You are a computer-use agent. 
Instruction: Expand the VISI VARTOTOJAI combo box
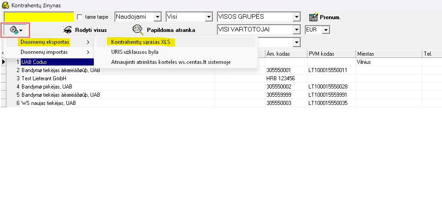coord(296,30)
